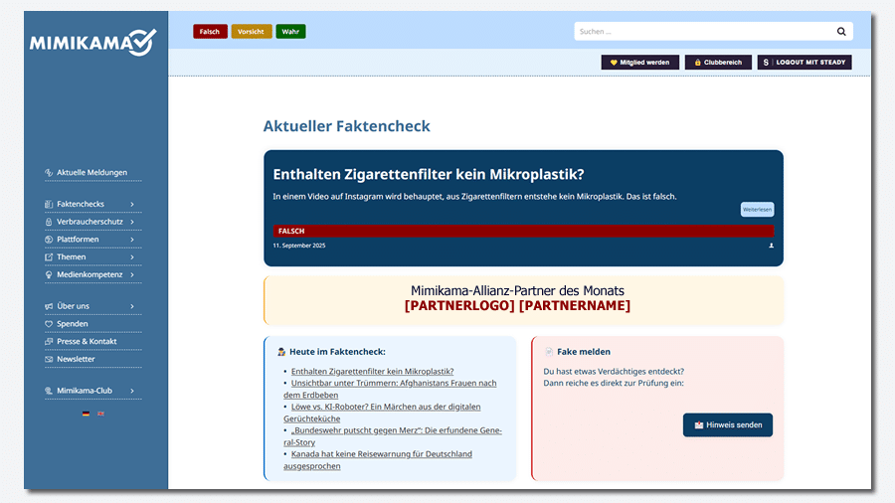Image resolution: width=895 pixels, height=503 pixels.
Task: Open the Presse & Kontakt menu item
Action: coord(87,341)
